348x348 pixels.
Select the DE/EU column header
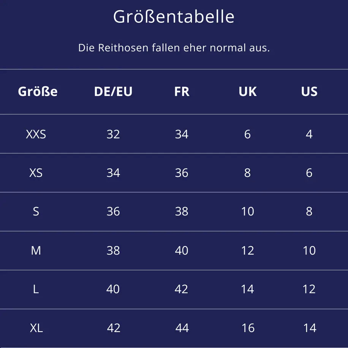point(113,92)
